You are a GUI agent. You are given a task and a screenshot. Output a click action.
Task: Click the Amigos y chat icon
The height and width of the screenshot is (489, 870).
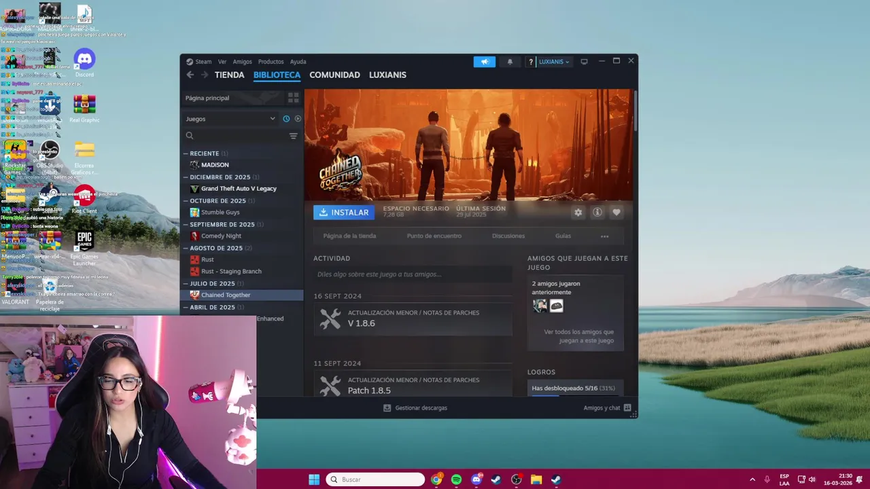[627, 408]
